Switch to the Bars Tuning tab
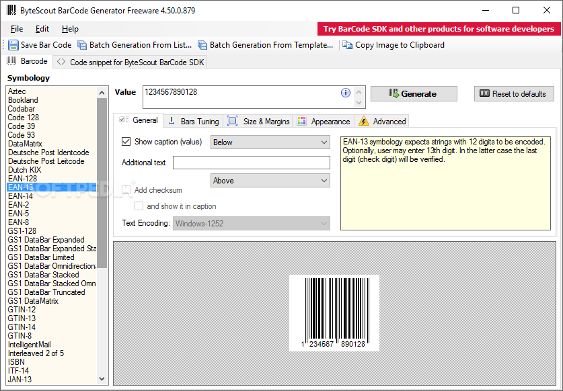The image size is (563, 391). (194, 121)
